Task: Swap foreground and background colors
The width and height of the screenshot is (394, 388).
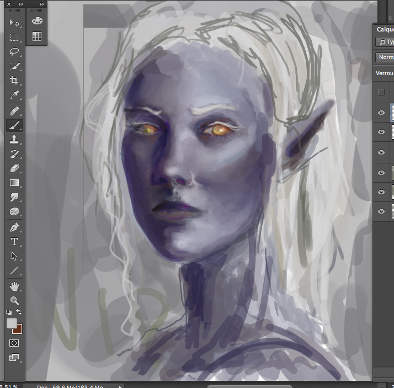Action: click(19, 312)
